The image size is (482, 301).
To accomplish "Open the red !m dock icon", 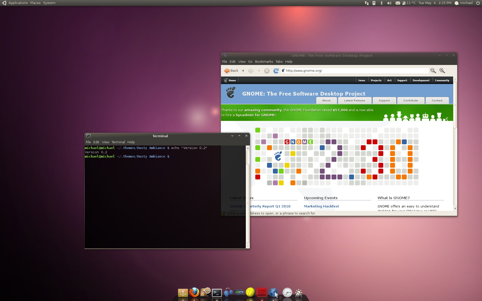I will click(x=262, y=292).
